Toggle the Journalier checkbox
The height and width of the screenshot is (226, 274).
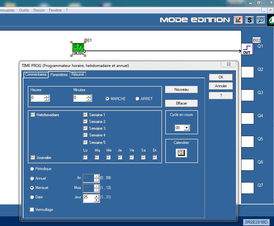33,157
